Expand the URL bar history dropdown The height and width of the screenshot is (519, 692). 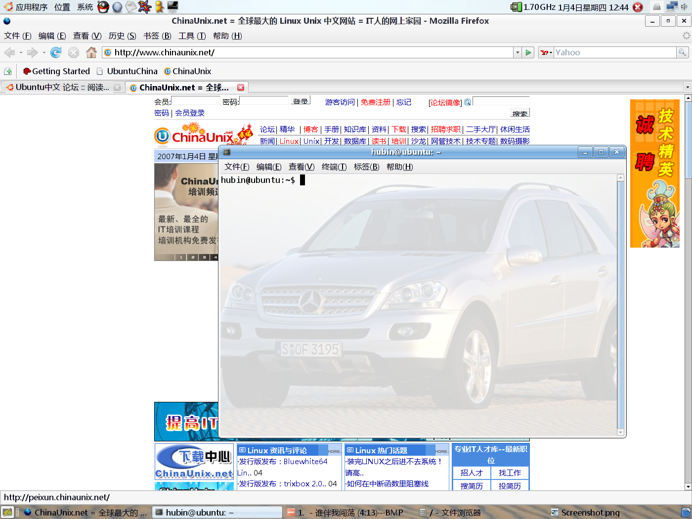(x=518, y=52)
